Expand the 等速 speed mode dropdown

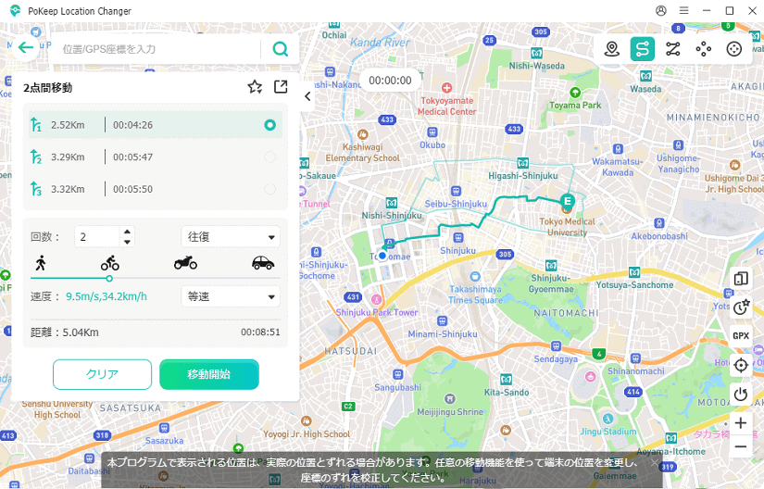(231, 297)
